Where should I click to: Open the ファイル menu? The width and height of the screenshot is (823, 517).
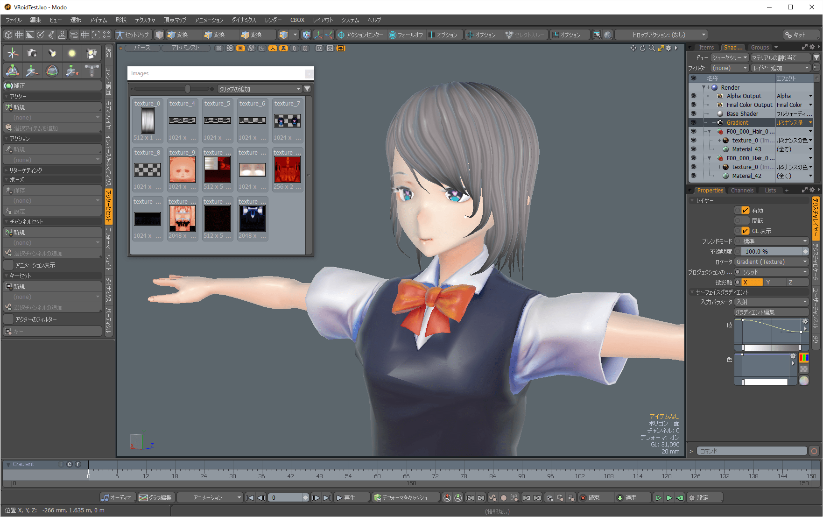point(14,20)
